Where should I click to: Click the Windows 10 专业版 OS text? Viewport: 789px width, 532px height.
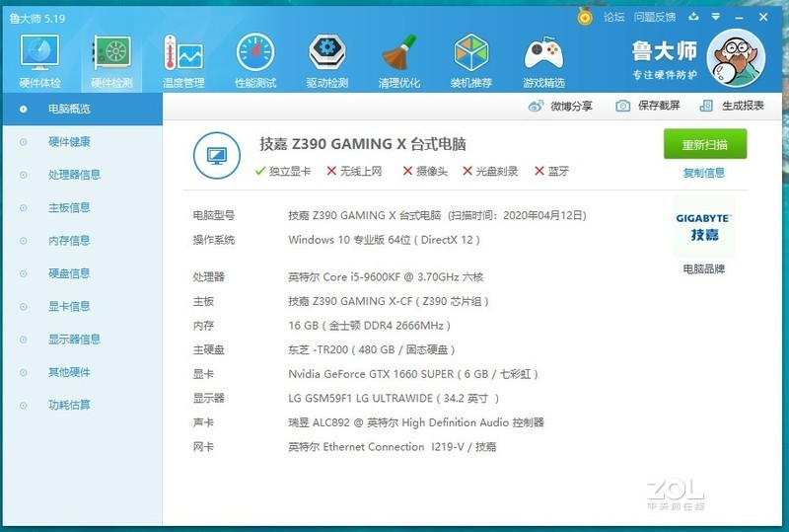click(x=384, y=240)
